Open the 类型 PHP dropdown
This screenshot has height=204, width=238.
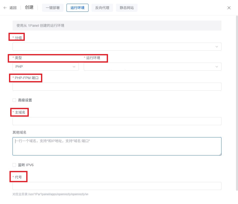(45, 67)
